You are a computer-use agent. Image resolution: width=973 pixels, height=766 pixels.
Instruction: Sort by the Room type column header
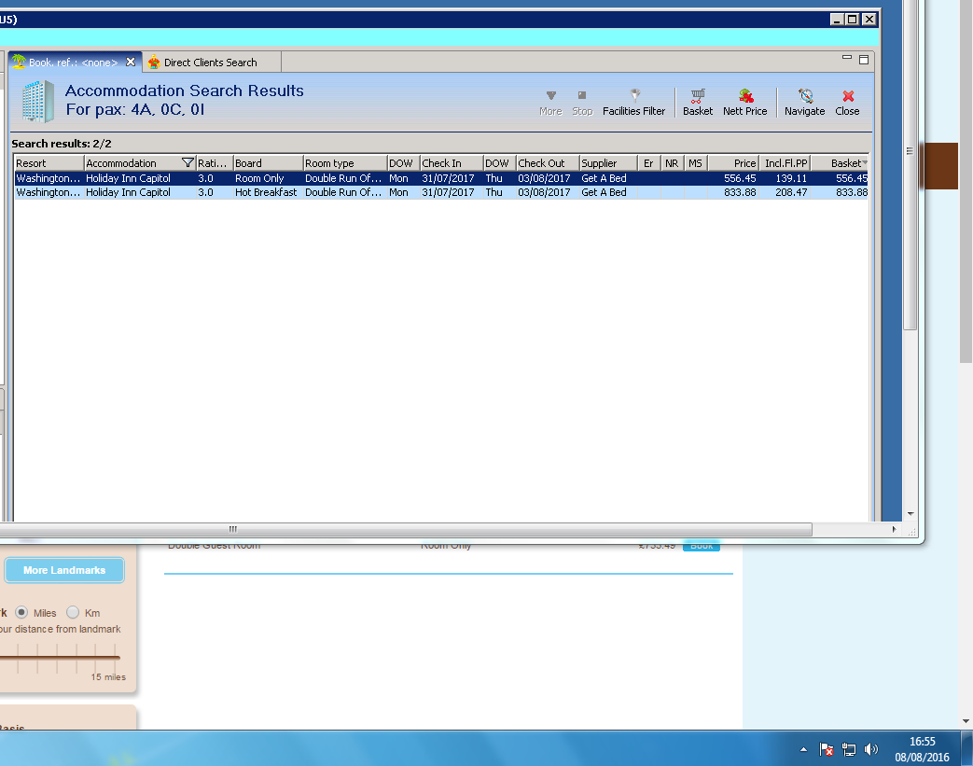tap(345, 162)
